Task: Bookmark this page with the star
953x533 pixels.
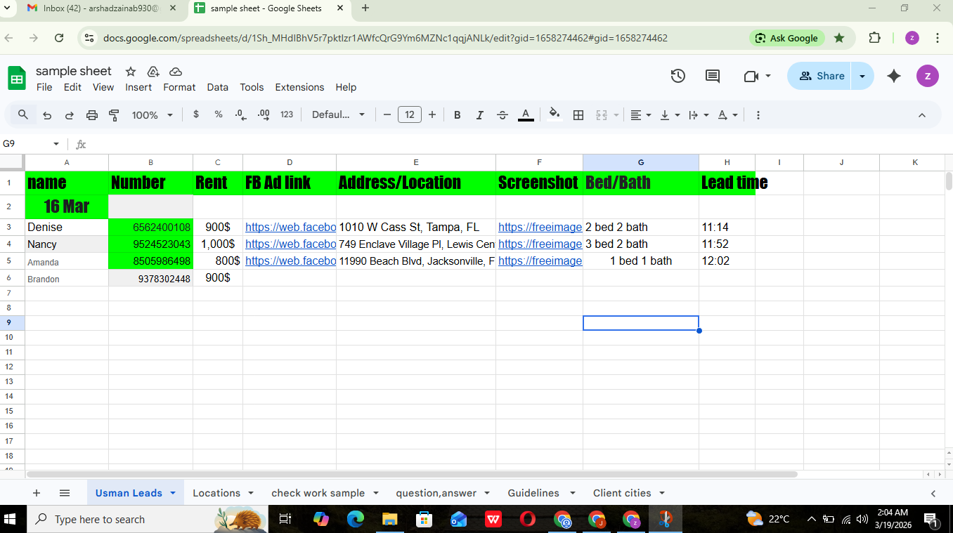Action: pyautogui.click(x=839, y=38)
